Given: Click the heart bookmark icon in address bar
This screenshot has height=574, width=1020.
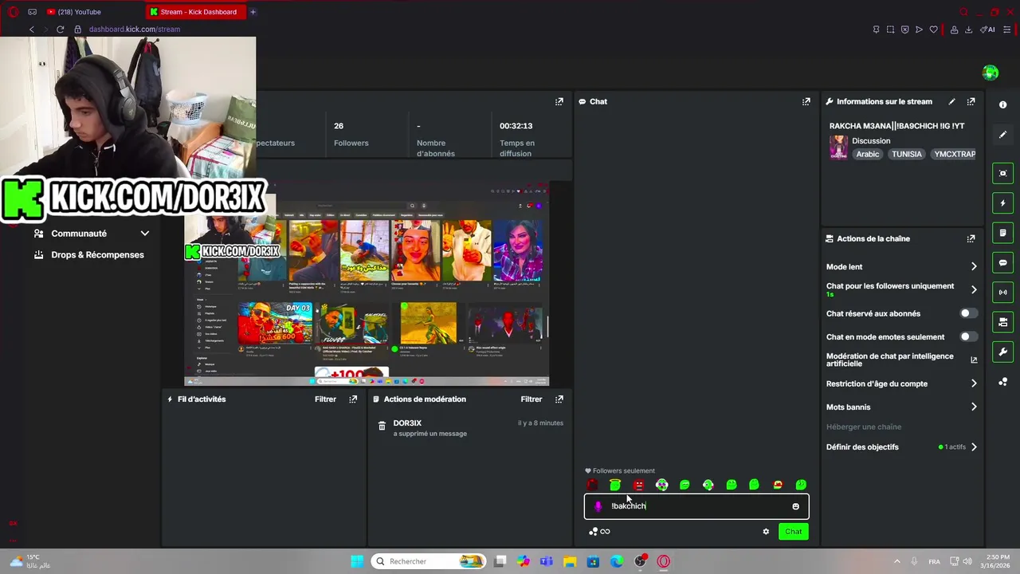Looking at the screenshot, I should coord(933,29).
